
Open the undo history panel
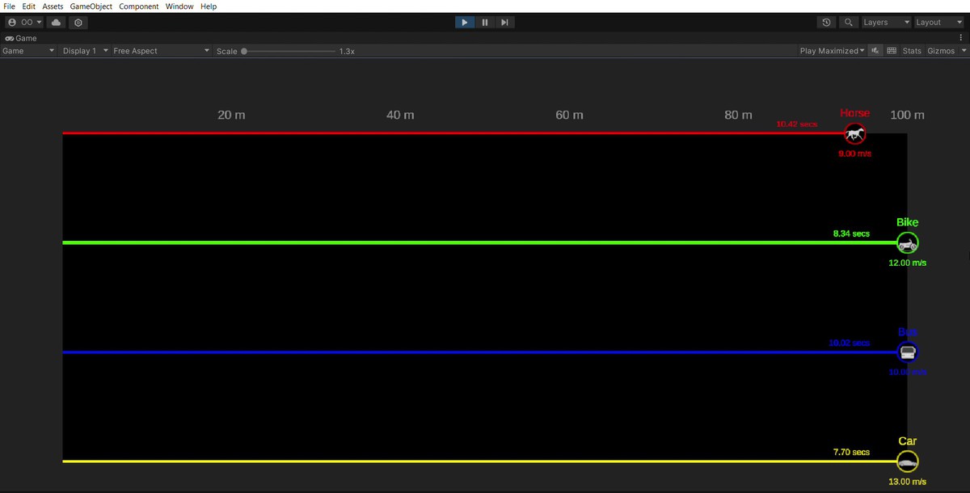[x=825, y=22]
